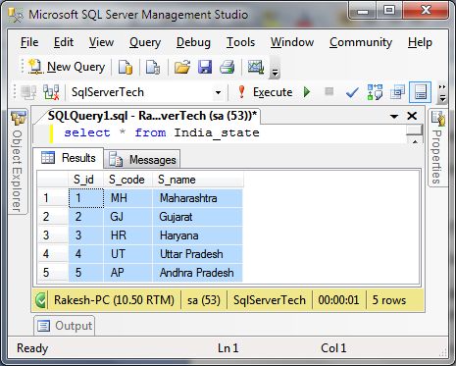Open the Help menu

click(420, 42)
